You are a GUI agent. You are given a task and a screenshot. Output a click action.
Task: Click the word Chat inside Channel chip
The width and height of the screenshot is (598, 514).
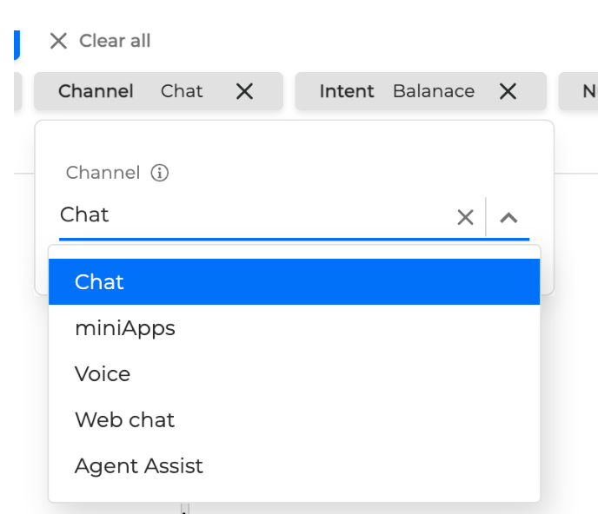click(182, 91)
